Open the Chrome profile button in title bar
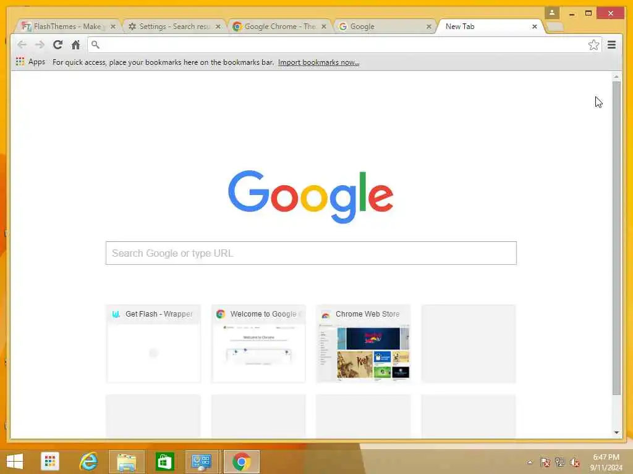Screen dimensions: 633x474 [x=552, y=13]
